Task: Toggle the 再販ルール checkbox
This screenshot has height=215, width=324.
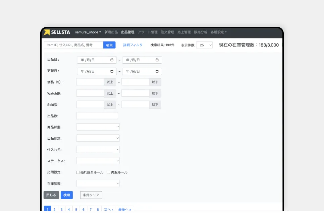Action: (108, 172)
